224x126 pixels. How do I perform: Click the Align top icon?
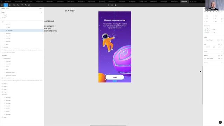pos(213,12)
